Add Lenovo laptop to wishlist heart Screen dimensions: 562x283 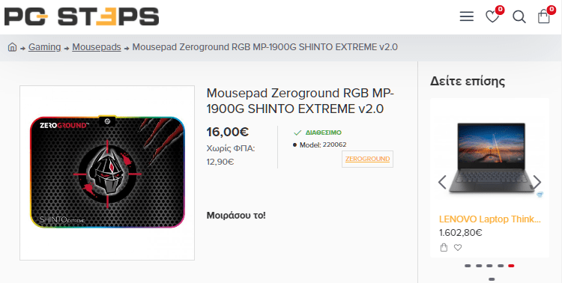point(458,248)
